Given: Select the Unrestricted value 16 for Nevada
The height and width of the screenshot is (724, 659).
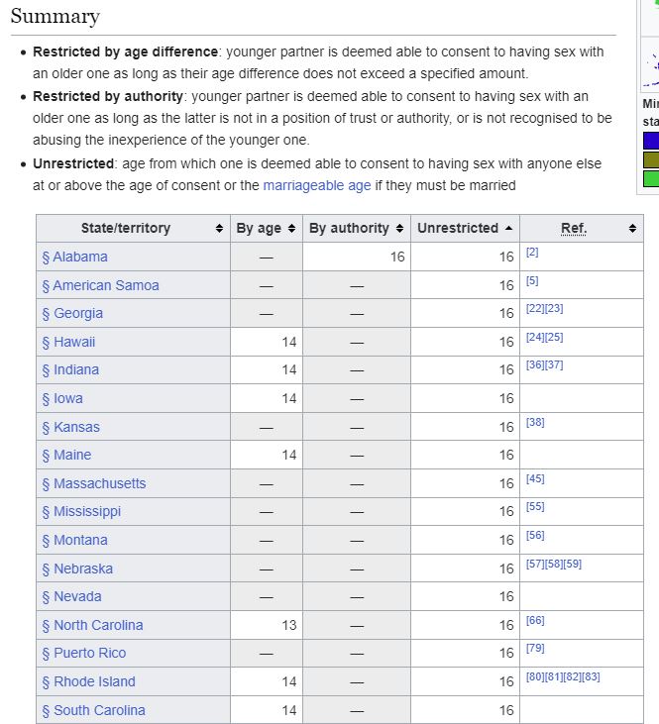Looking at the screenshot, I should (506, 596).
